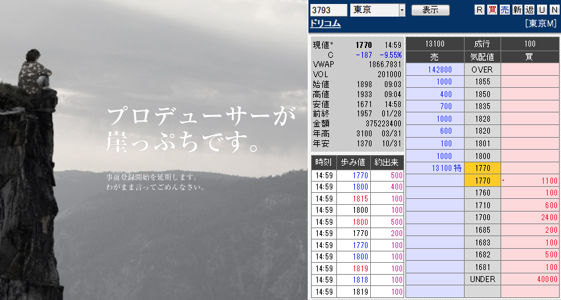561x300 pixels.
Task: Click bid price 1710
Action: coord(483,206)
